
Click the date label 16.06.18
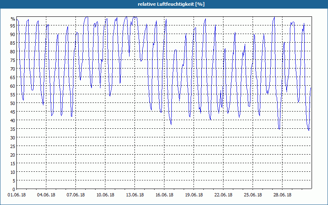coord(164,195)
